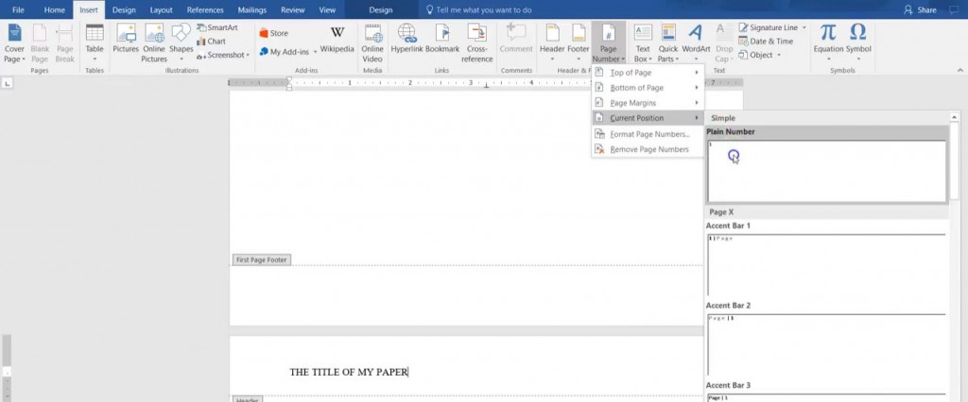Image resolution: width=968 pixels, height=402 pixels.
Task: Open the File tab
Action: coord(19,9)
